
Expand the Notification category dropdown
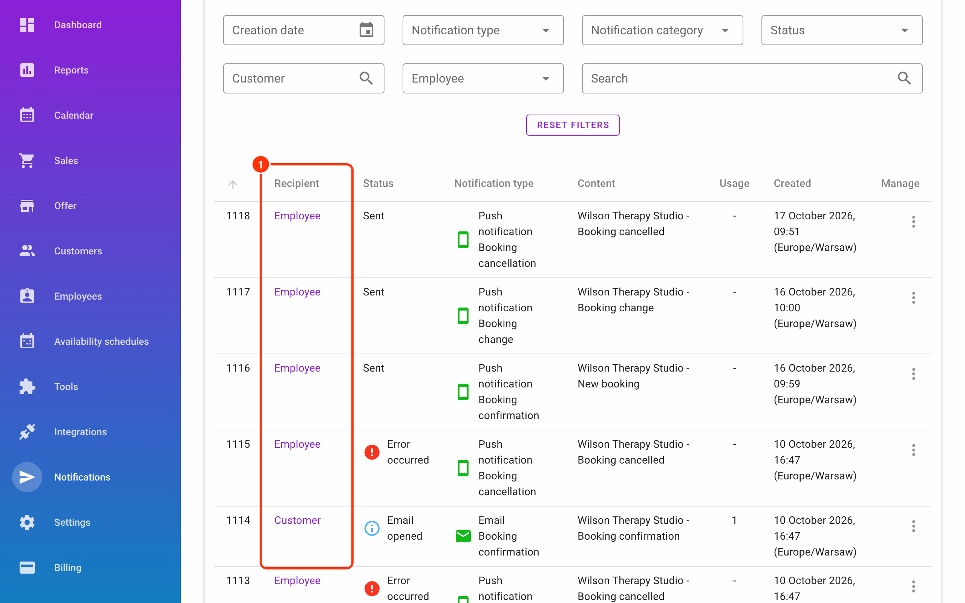[x=662, y=30]
